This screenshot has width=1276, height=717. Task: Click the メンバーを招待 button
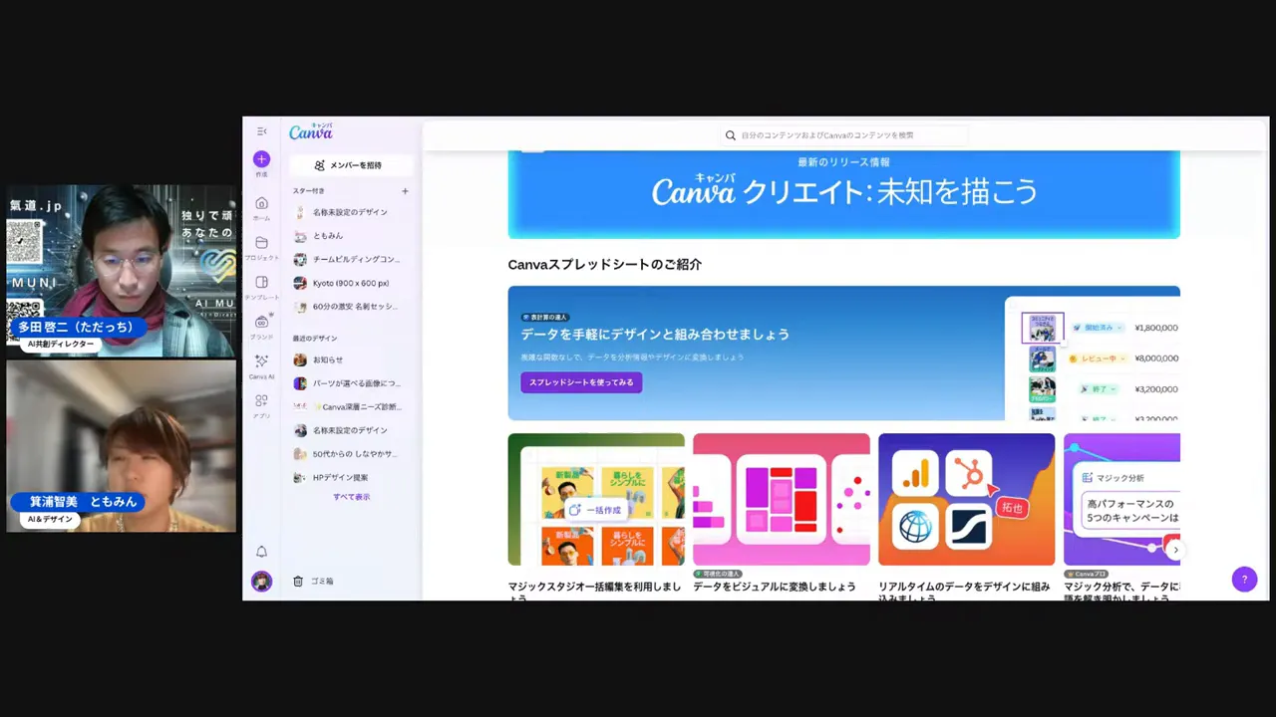click(351, 164)
